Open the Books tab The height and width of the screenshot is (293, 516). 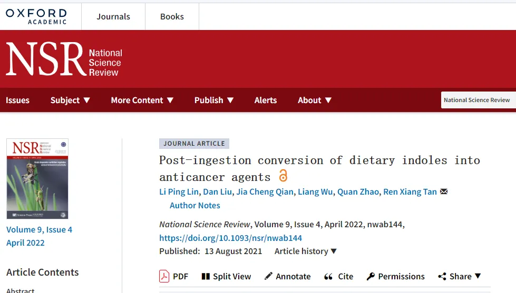pyautogui.click(x=172, y=16)
